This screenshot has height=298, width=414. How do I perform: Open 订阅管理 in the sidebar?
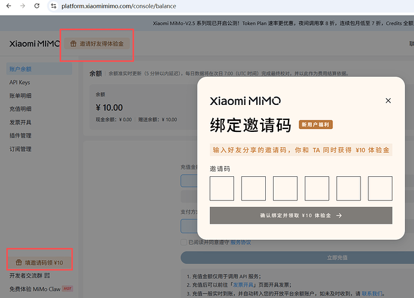(20, 149)
